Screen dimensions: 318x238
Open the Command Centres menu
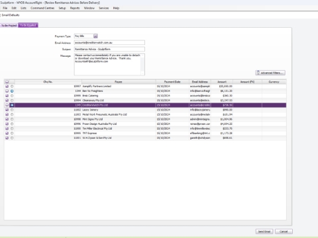point(42,8)
